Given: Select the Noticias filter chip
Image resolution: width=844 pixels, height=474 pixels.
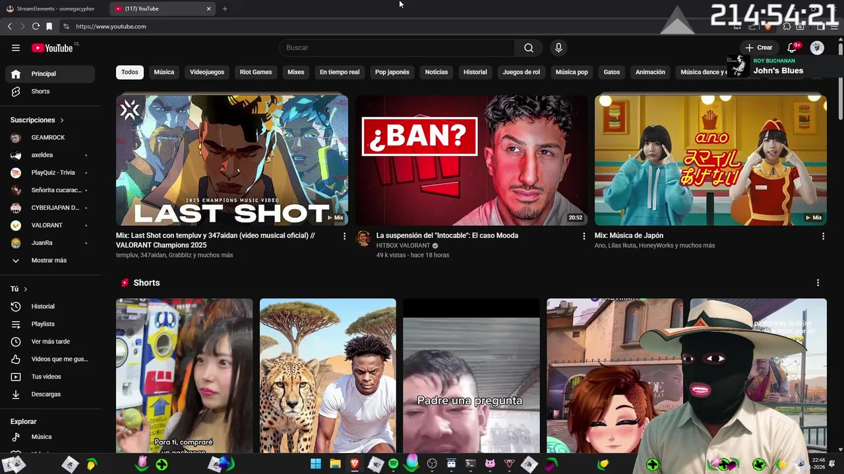Looking at the screenshot, I should pyautogui.click(x=437, y=72).
